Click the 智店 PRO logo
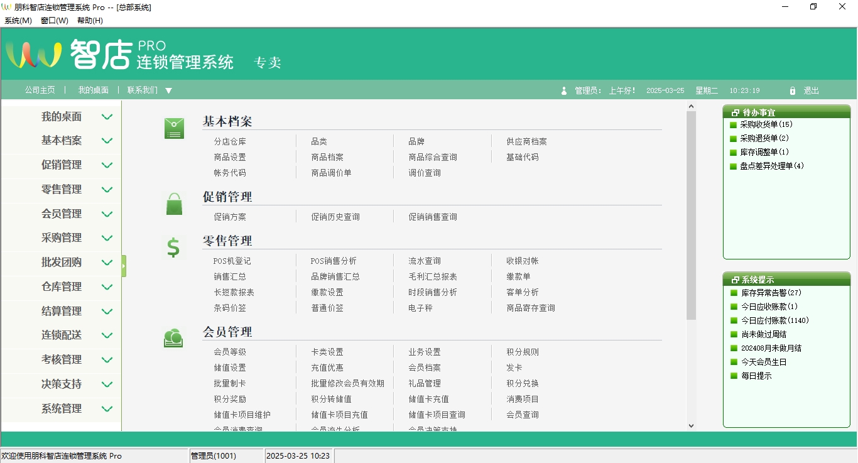Viewport: 858px width, 463px height. click(x=120, y=54)
